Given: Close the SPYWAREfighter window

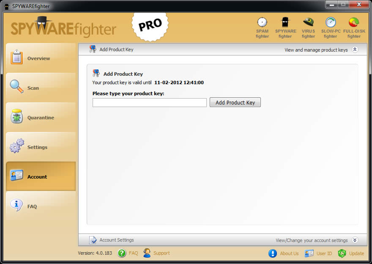Looking at the screenshot, I should point(359,5).
